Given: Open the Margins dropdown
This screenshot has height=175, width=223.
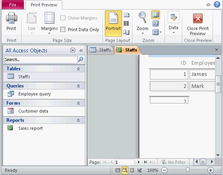Looking at the screenshot, I should (x=49, y=23).
